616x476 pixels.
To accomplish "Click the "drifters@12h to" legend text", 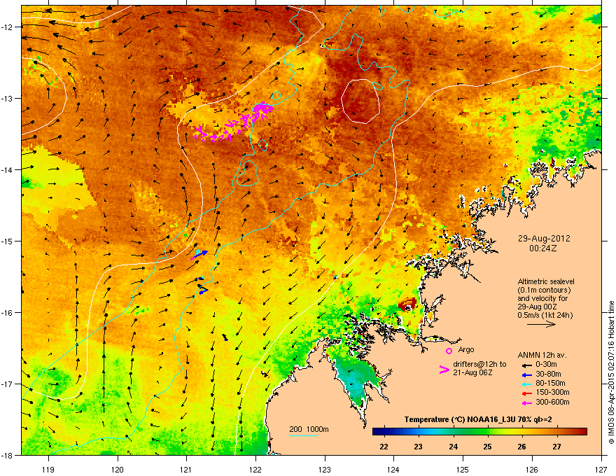I will tap(479, 365).
